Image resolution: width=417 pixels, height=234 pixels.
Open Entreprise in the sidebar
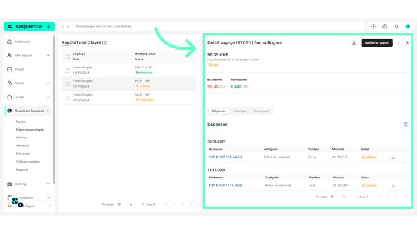click(x=23, y=154)
